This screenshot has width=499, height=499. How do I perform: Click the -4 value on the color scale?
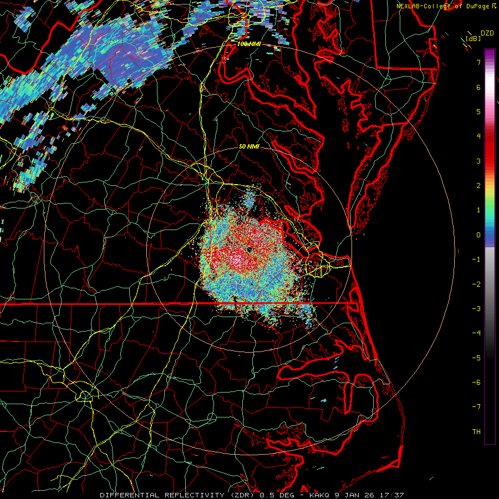pos(476,333)
